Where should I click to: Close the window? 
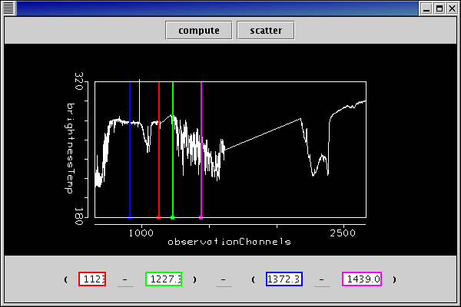pos(453,8)
